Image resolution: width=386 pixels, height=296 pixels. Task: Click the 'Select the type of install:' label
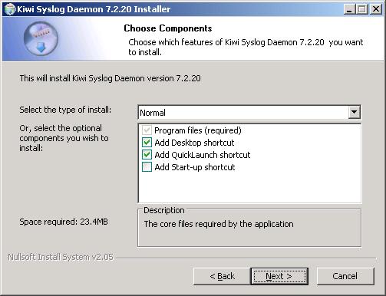point(65,110)
